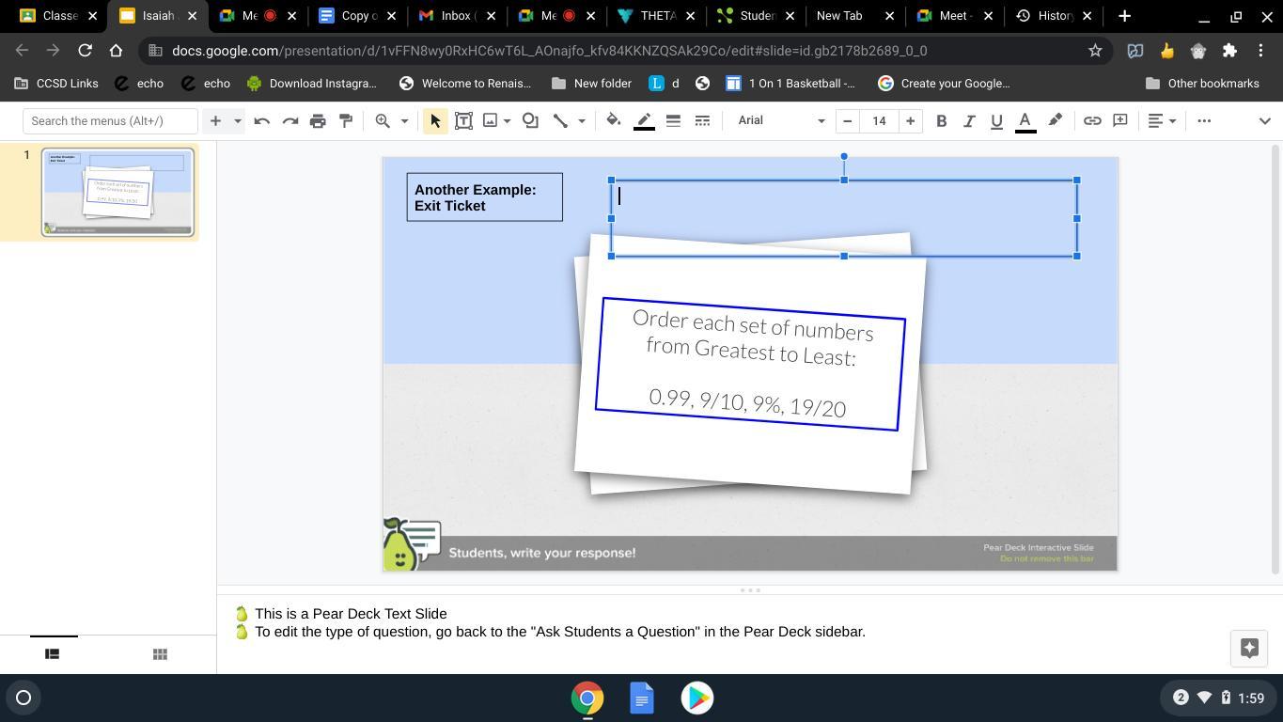Select the Paint format tool
The image size is (1283, 722).
click(x=346, y=120)
